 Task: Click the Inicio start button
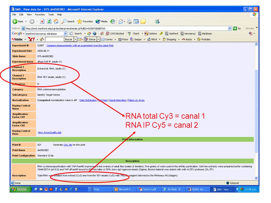21,189
